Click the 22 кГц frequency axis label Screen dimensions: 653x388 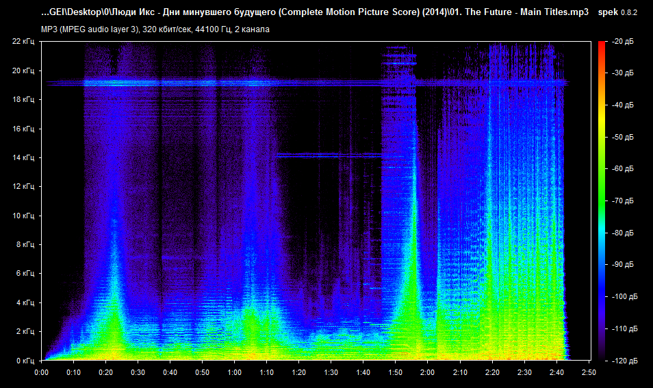click(x=23, y=42)
